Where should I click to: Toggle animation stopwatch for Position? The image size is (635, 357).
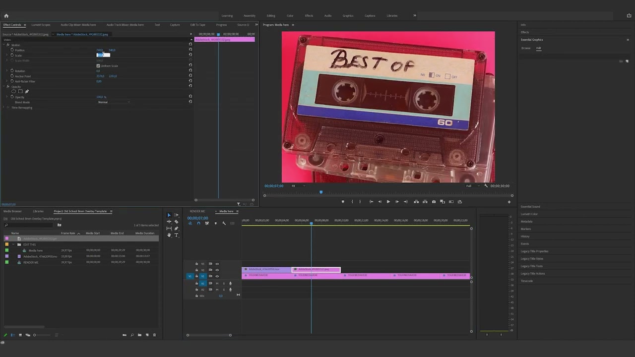[x=12, y=50]
